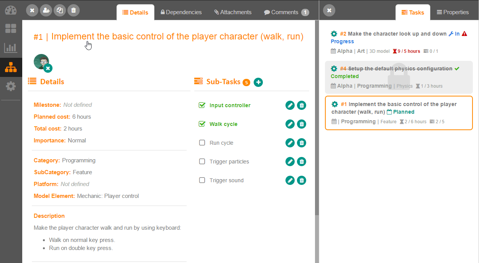
Task: Remove the assigned user avatar
Action: [48, 69]
